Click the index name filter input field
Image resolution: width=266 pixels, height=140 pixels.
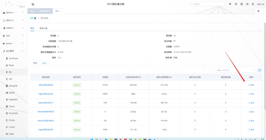tap(235, 70)
